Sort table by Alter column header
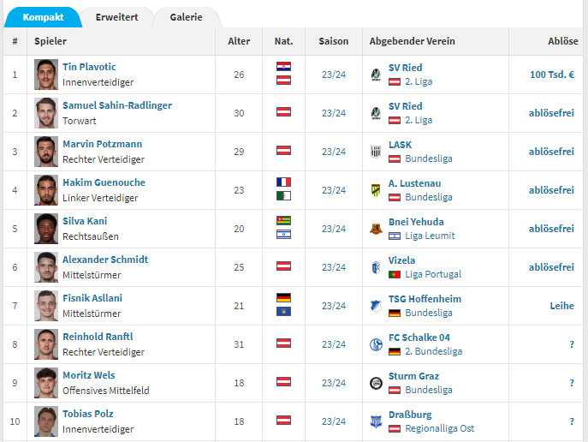The height and width of the screenshot is (442, 588). (239, 41)
